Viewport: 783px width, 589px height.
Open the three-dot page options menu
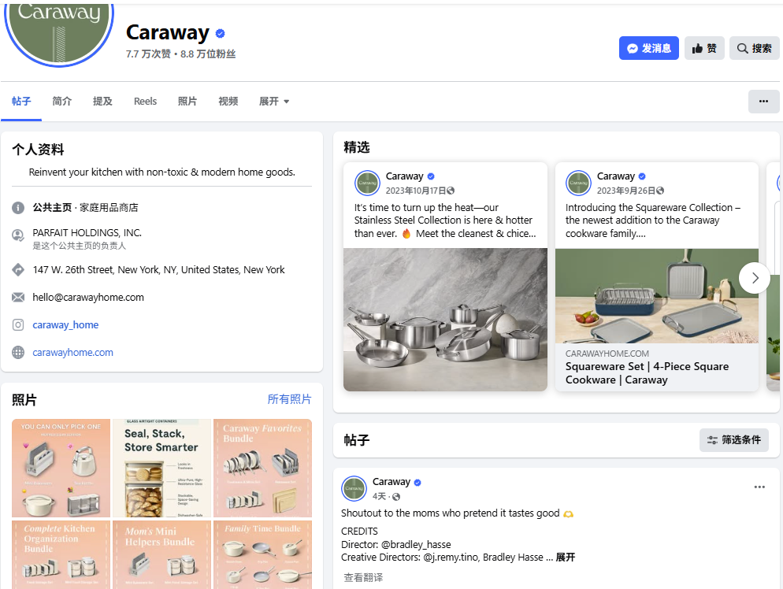763,102
